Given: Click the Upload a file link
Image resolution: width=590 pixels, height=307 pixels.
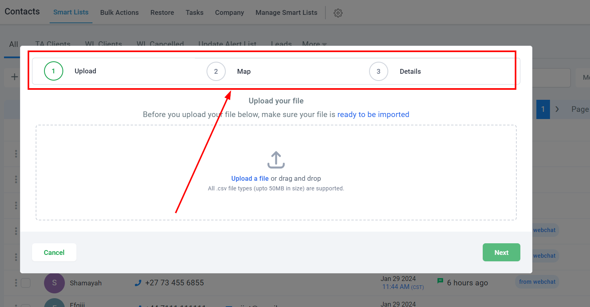Looking at the screenshot, I should [x=250, y=178].
